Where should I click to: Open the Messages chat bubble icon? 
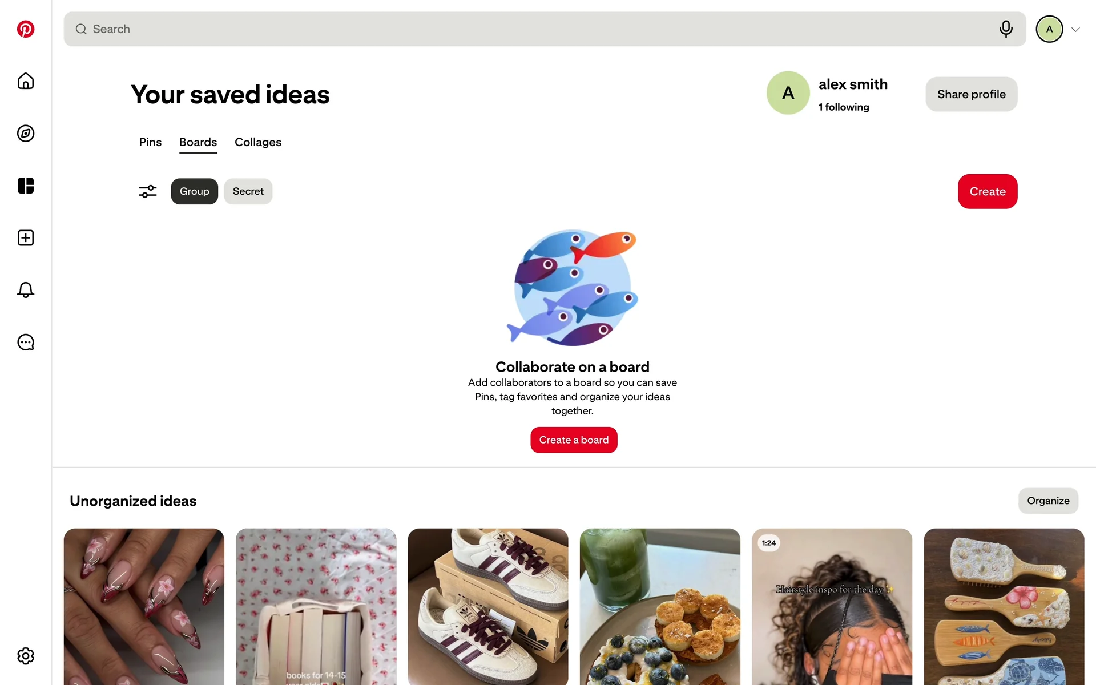26,342
